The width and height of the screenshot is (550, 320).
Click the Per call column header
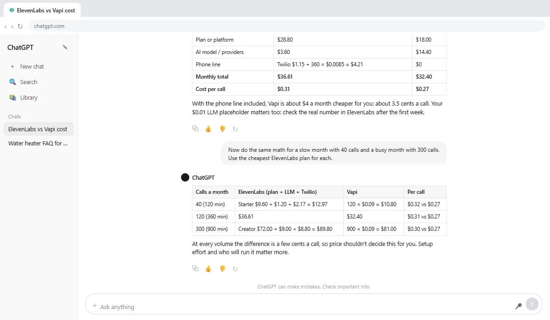[x=425, y=192]
